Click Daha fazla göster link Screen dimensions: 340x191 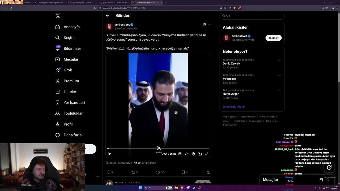[234, 107]
